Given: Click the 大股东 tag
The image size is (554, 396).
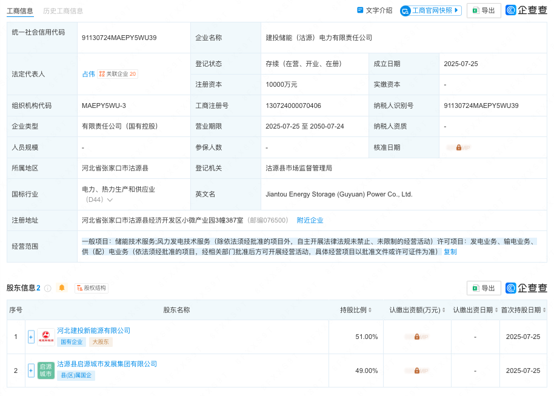Looking at the screenshot, I should point(101,342).
